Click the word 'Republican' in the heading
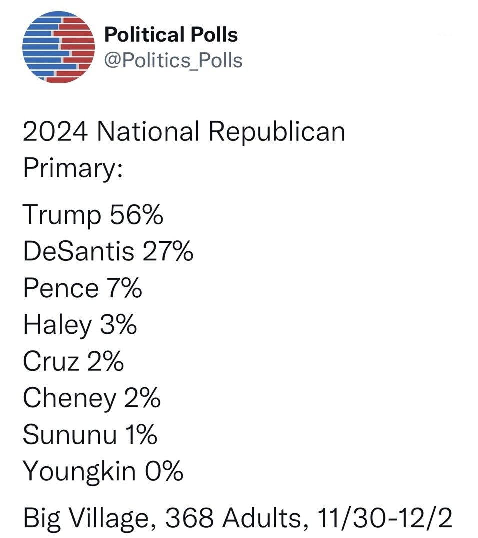Image resolution: width=478 pixels, height=538 pixels. [x=277, y=132]
